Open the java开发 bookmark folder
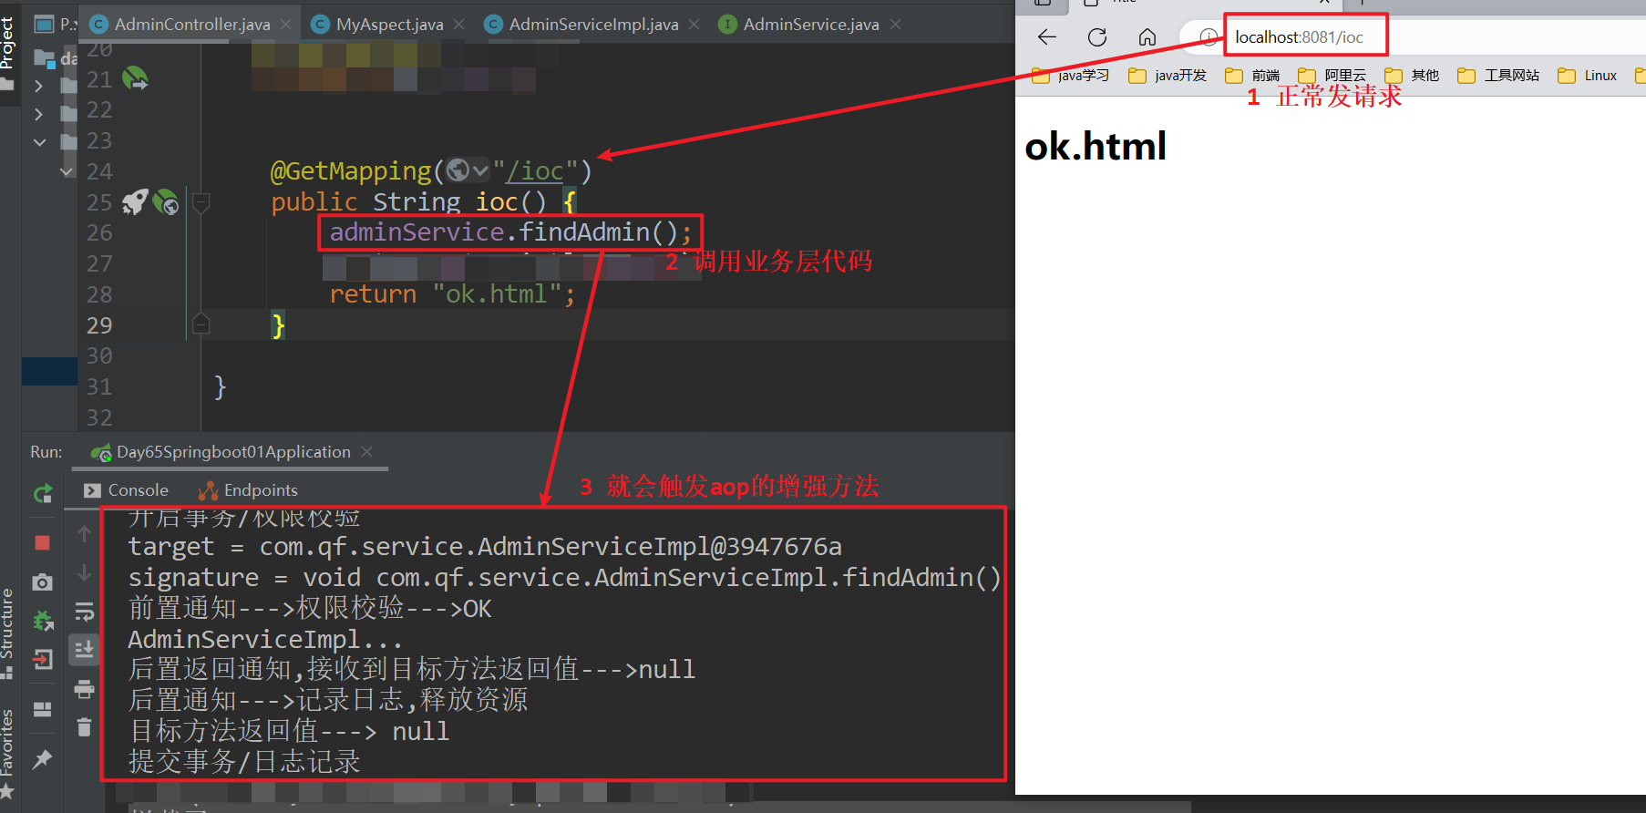 coord(1168,75)
